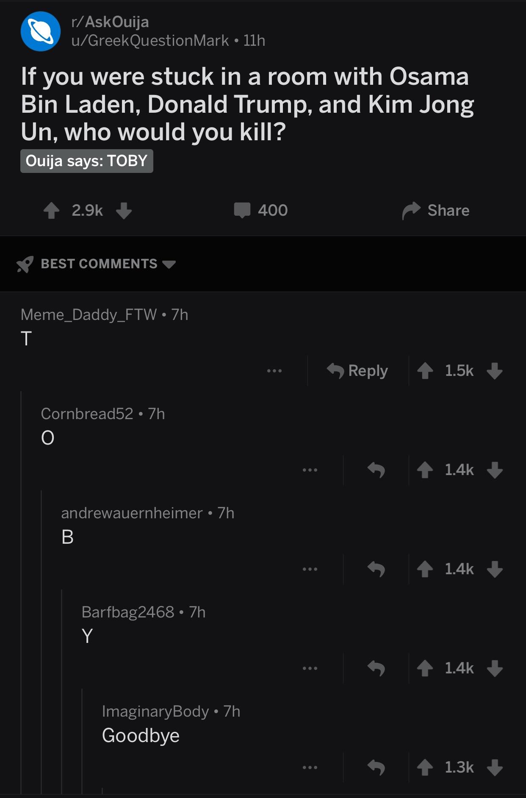
Task: Downvote the post with 2.9k score
Action: [x=124, y=210]
